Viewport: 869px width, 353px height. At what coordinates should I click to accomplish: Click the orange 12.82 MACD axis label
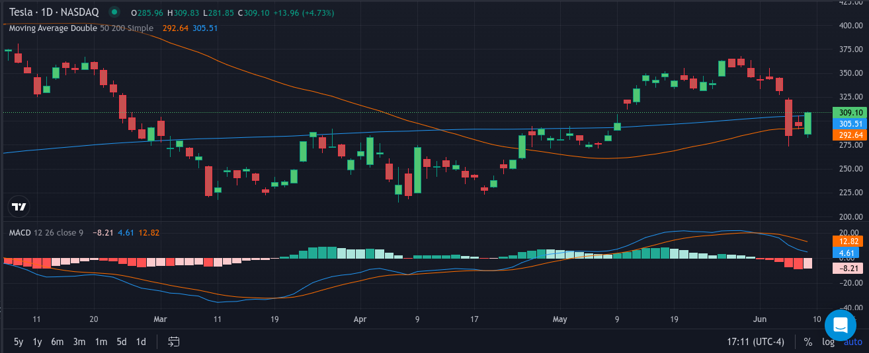(849, 241)
